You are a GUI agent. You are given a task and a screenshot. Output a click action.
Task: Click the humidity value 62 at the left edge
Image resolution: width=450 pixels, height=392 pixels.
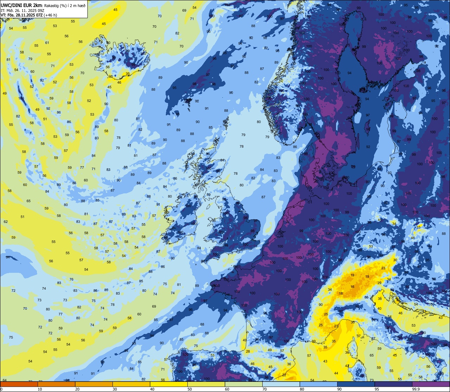[x=6, y=221]
